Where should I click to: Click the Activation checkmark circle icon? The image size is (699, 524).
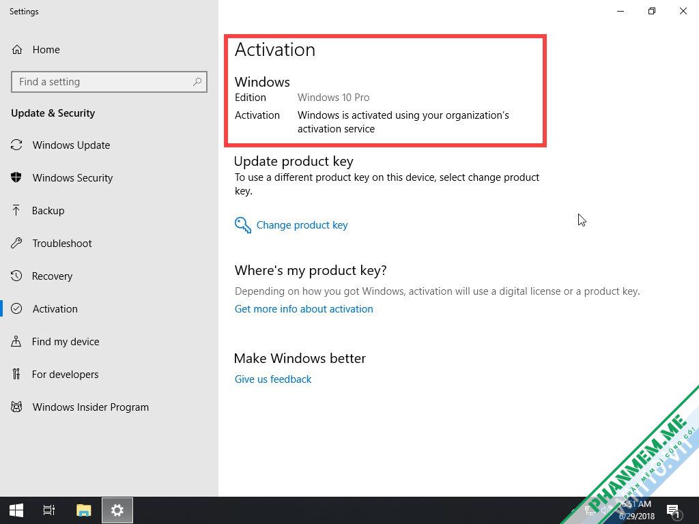pyautogui.click(x=16, y=308)
